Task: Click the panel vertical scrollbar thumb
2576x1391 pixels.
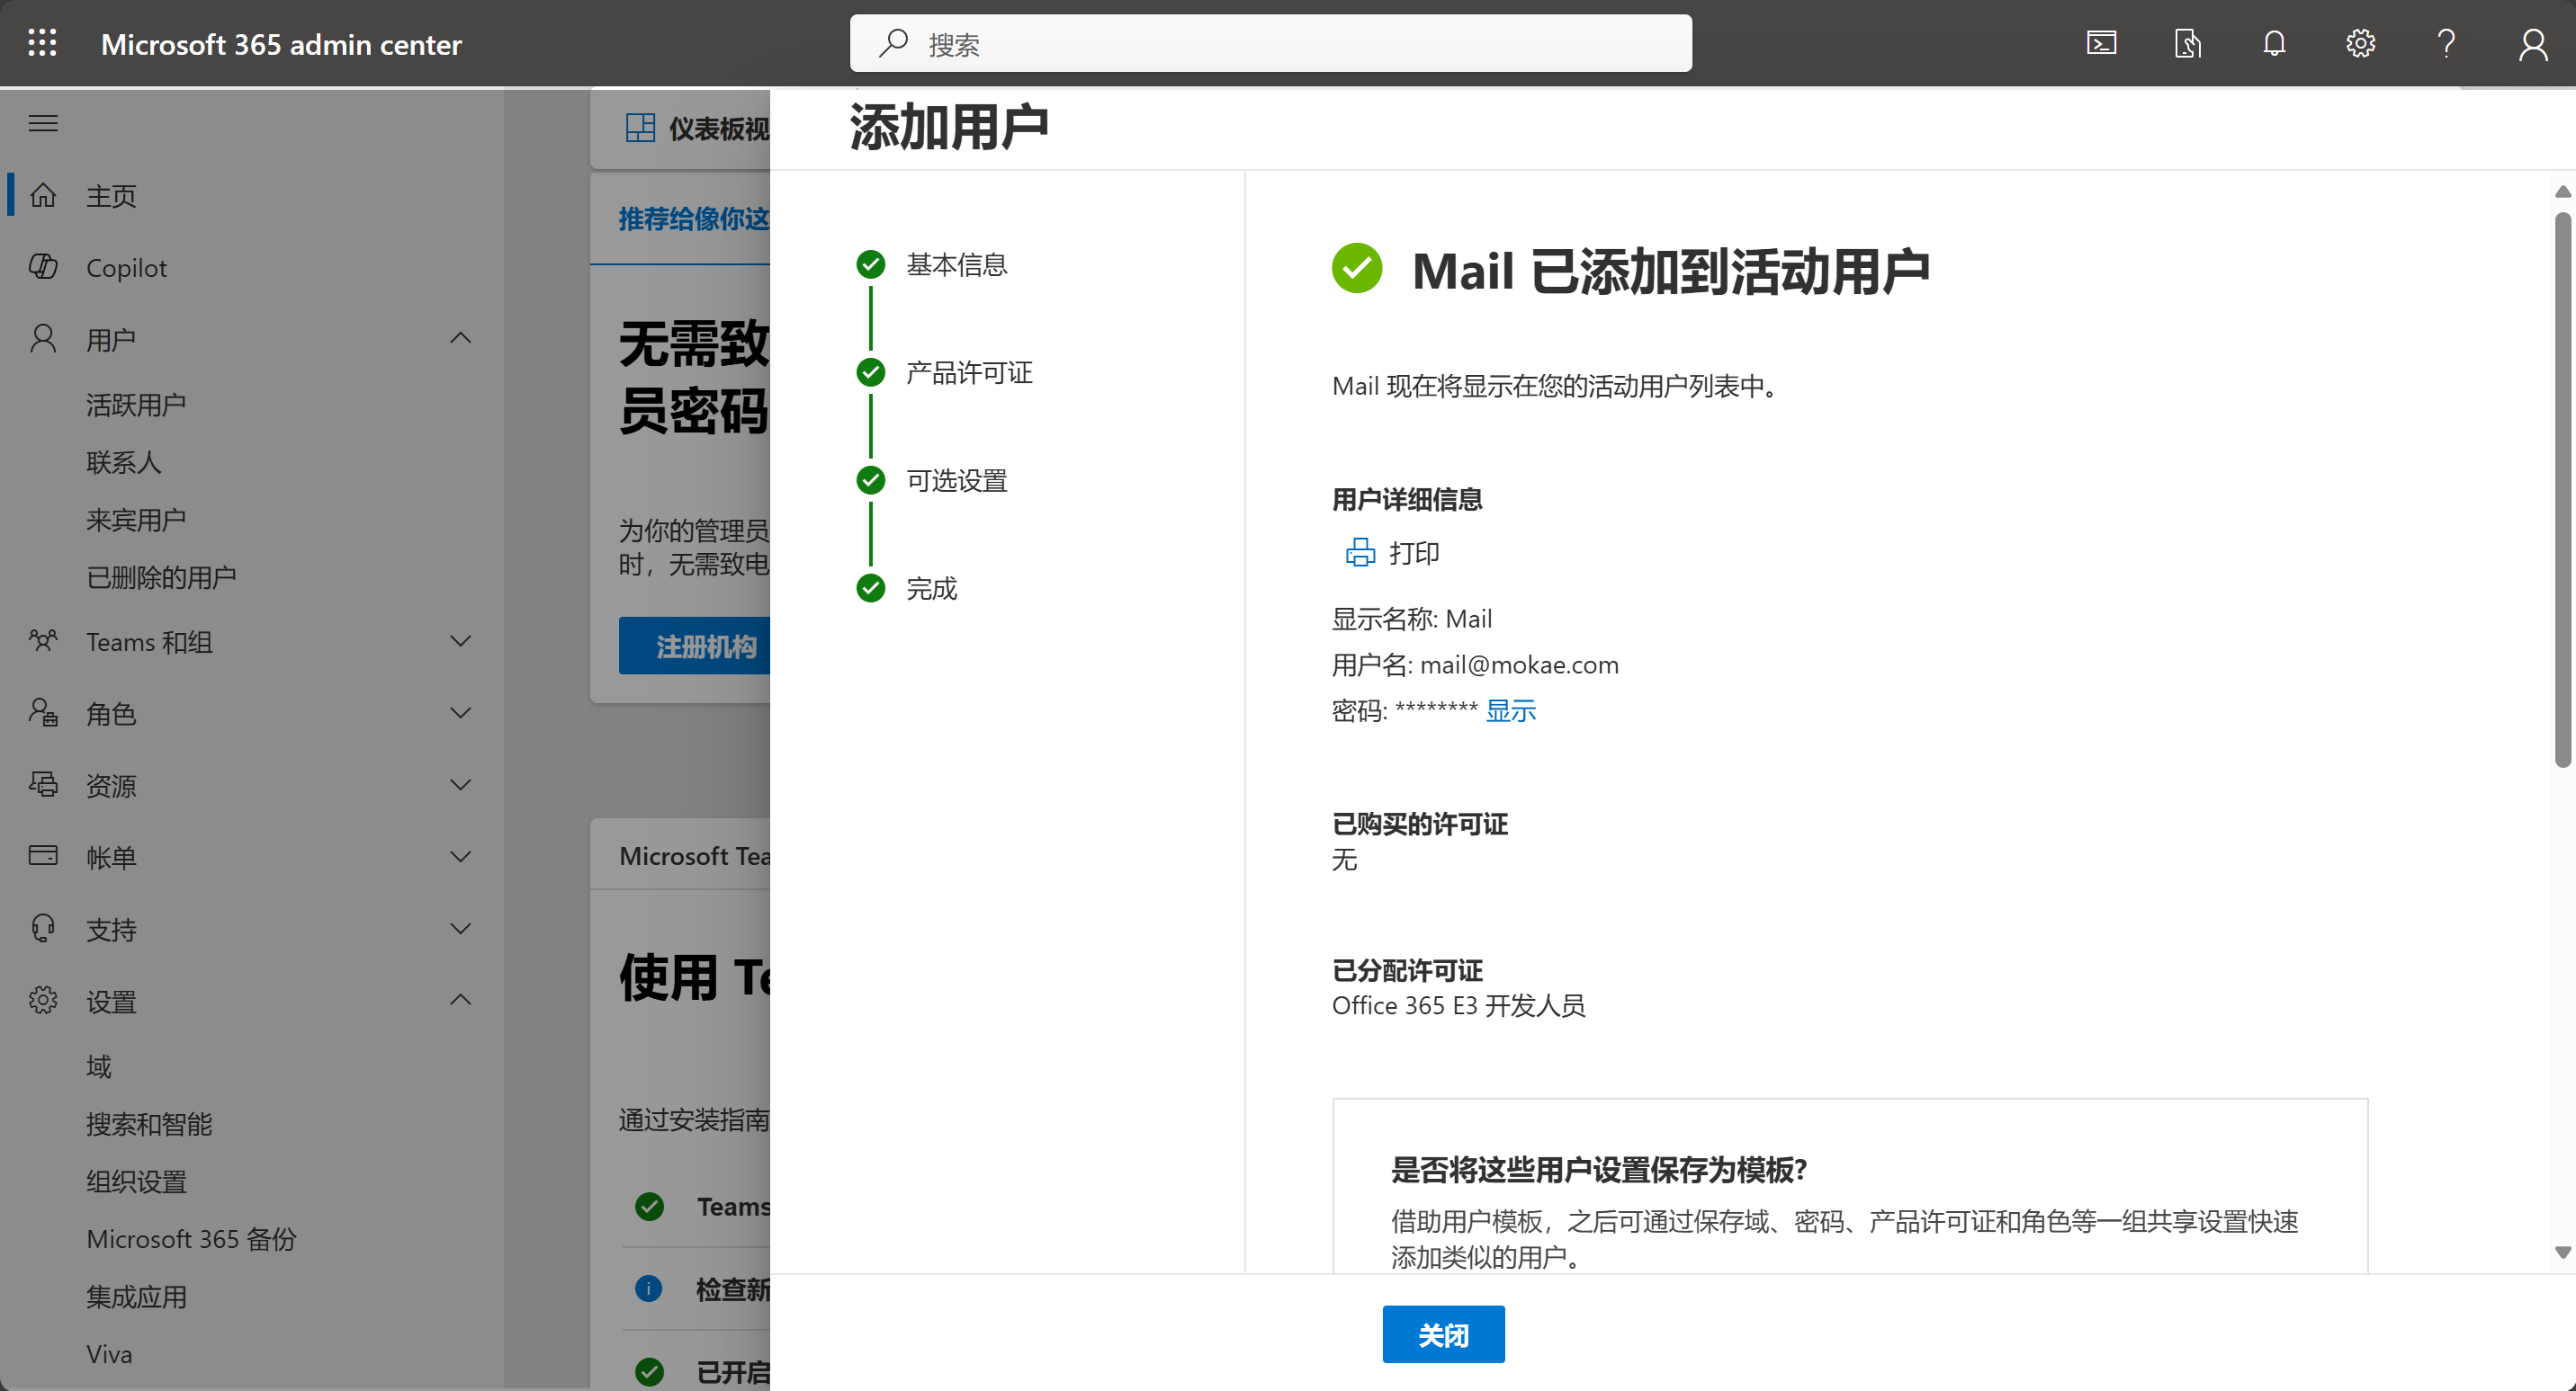Action: click(x=2562, y=490)
